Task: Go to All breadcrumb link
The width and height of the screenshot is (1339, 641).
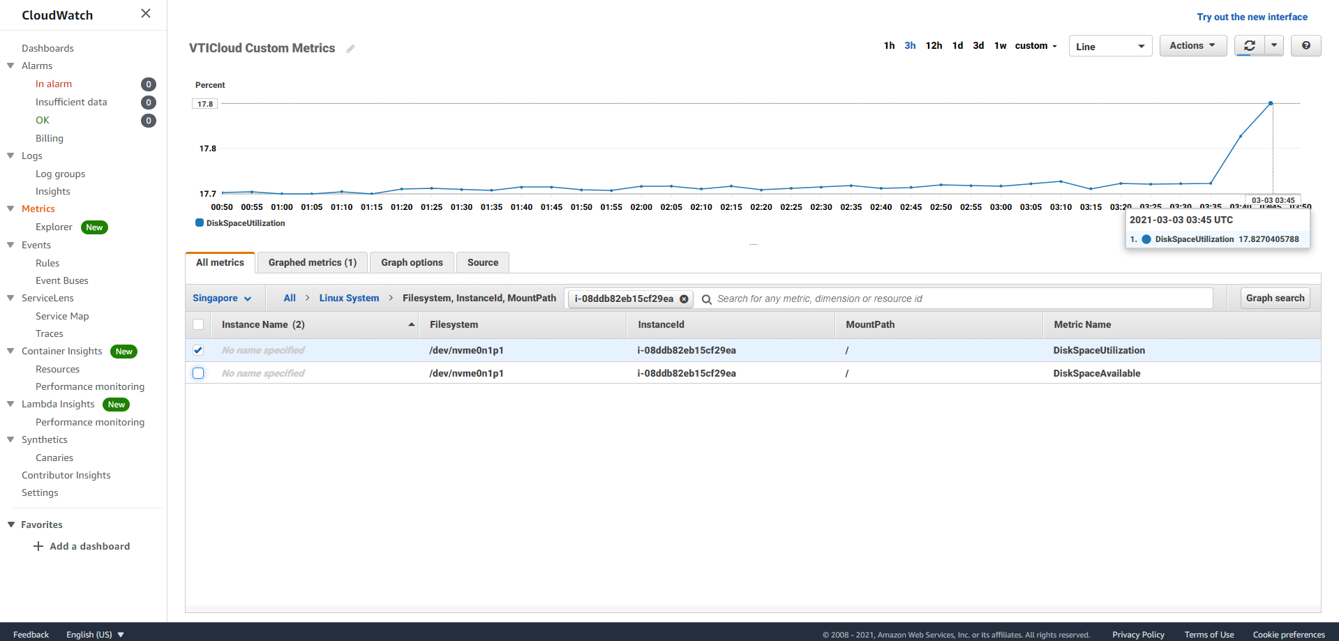Action: point(290,298)
